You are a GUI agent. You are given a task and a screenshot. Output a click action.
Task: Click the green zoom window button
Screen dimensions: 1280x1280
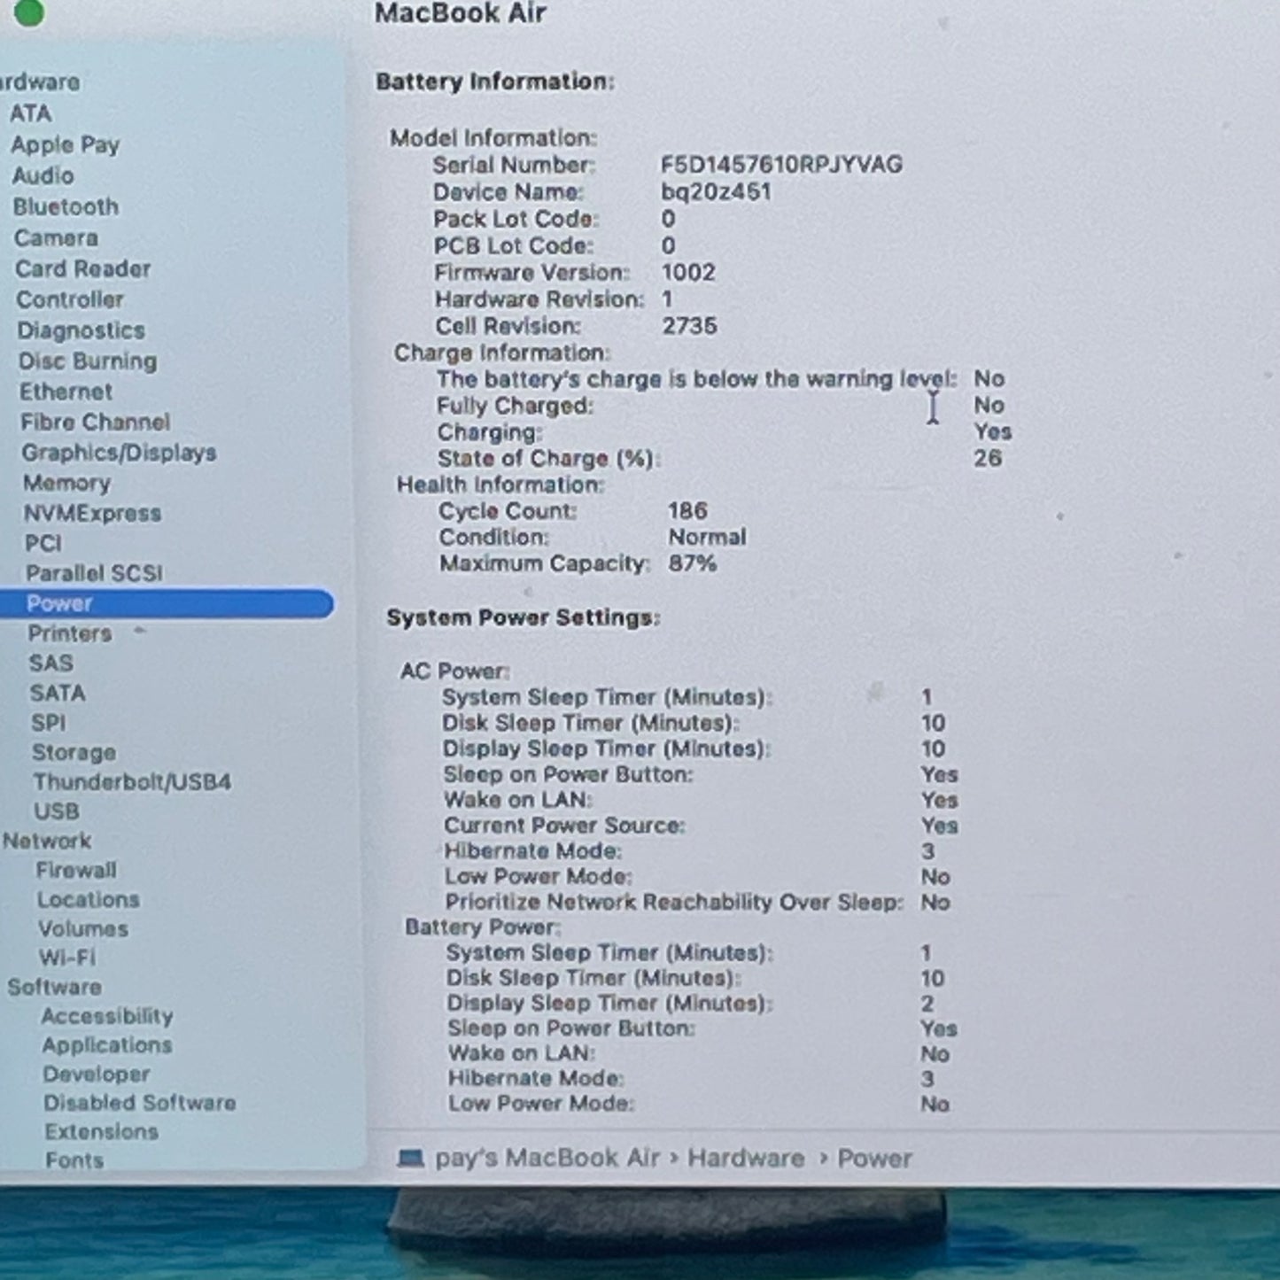pyautogui.click(x=29, y=12)
